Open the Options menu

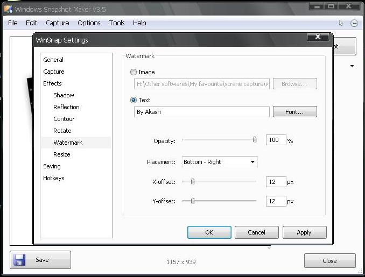[89, 23]
